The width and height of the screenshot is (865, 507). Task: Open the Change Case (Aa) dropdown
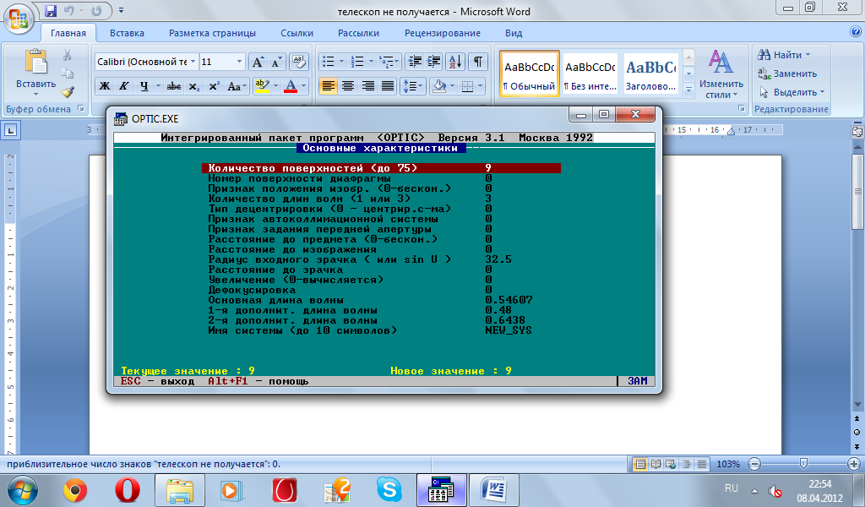pyautogui.click(x=237, y=86)
